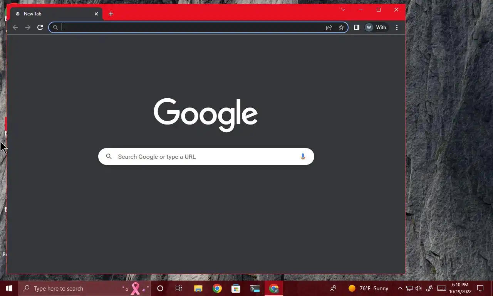The image size is (493, 296).
Task: Open the clock showing 6:10 PM
Action: 460,288
